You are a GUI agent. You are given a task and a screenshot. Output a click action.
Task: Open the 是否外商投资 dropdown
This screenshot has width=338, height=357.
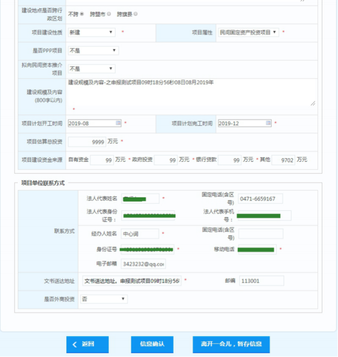[x=104, y=299]
